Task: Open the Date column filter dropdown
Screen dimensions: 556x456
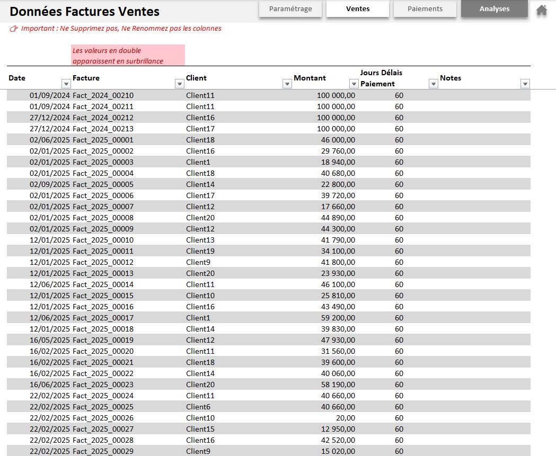Action: [66, 84]
